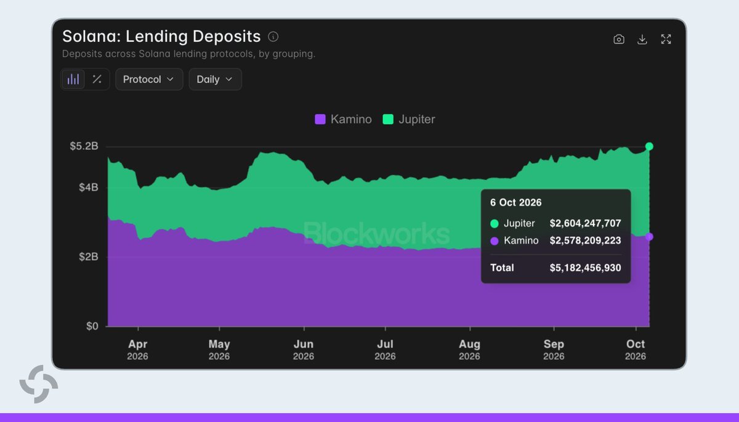Select the green Jupiter data point marker
739x422 pixels.
649,146
